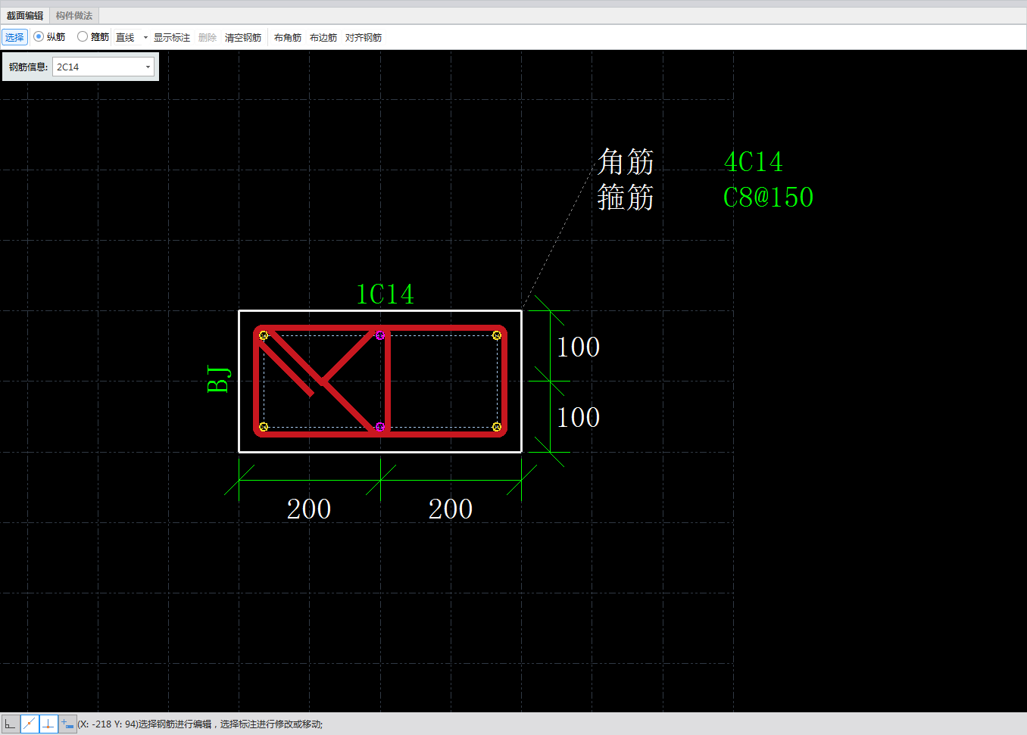Image resolution: width=1027 pixels, height=735 pixels.
Task: Click the coordinate readout in status bar
Action: [x=108, y=724]
